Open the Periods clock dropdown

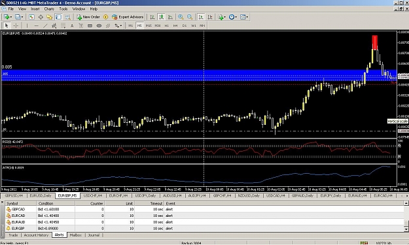point(233,17)
